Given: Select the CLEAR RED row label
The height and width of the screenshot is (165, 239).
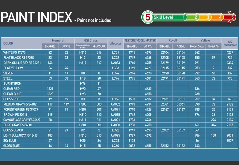Looking at the screenshot, I should [x=11, y=89].
